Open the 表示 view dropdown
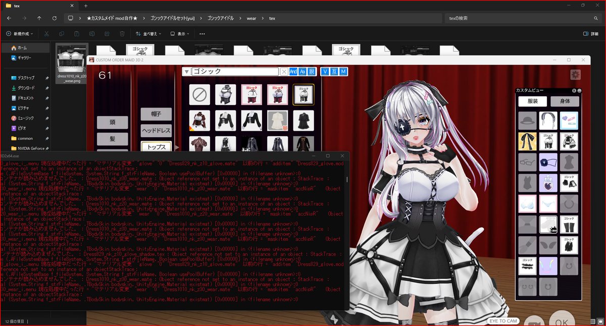This screenshot has width=606, height=326. point(180,34)
